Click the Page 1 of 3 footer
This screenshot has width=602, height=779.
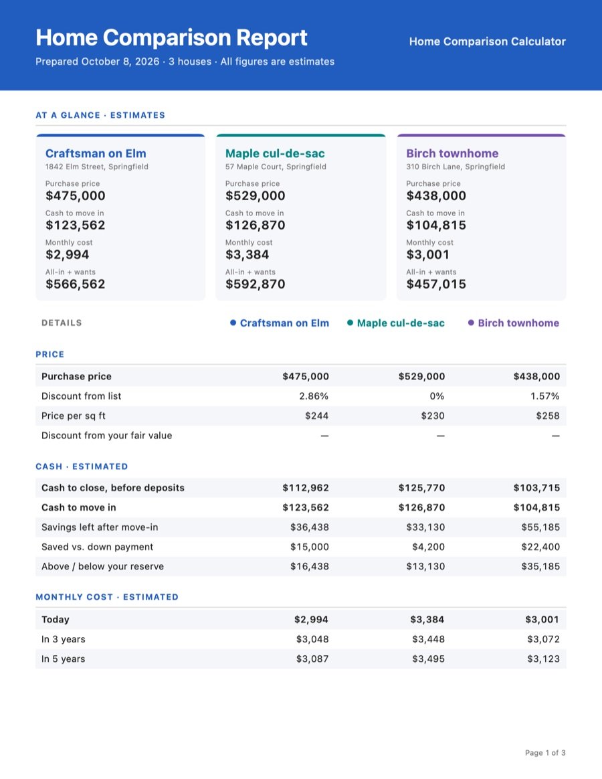coord(545,753)
